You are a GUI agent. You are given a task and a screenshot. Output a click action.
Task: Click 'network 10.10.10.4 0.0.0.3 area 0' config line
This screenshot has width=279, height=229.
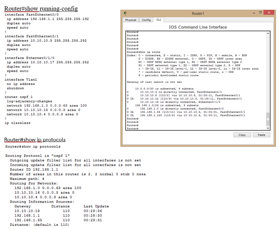42,114
